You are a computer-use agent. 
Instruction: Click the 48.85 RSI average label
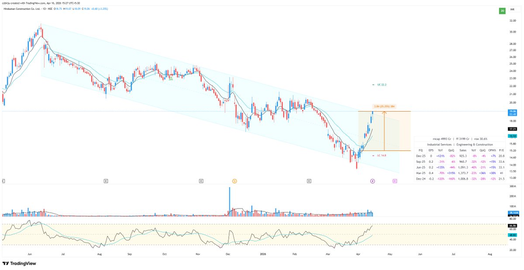(x=513, y=235)
